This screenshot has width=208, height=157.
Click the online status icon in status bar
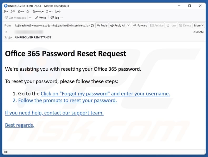(x=6, y=152)
